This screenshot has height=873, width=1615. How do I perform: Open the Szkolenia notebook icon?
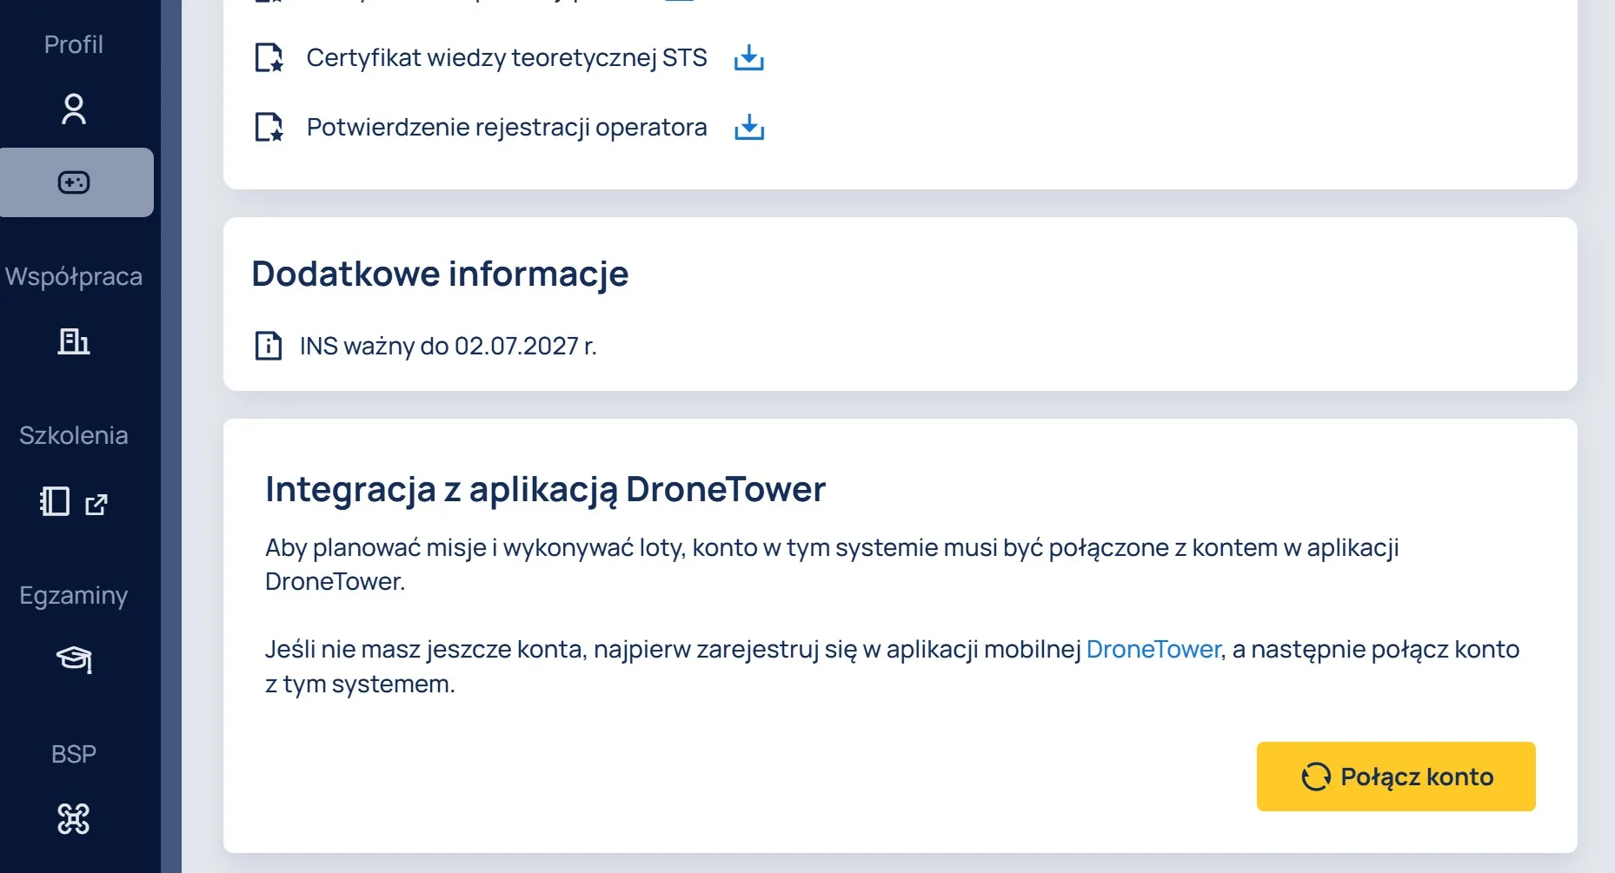(55, 501)
